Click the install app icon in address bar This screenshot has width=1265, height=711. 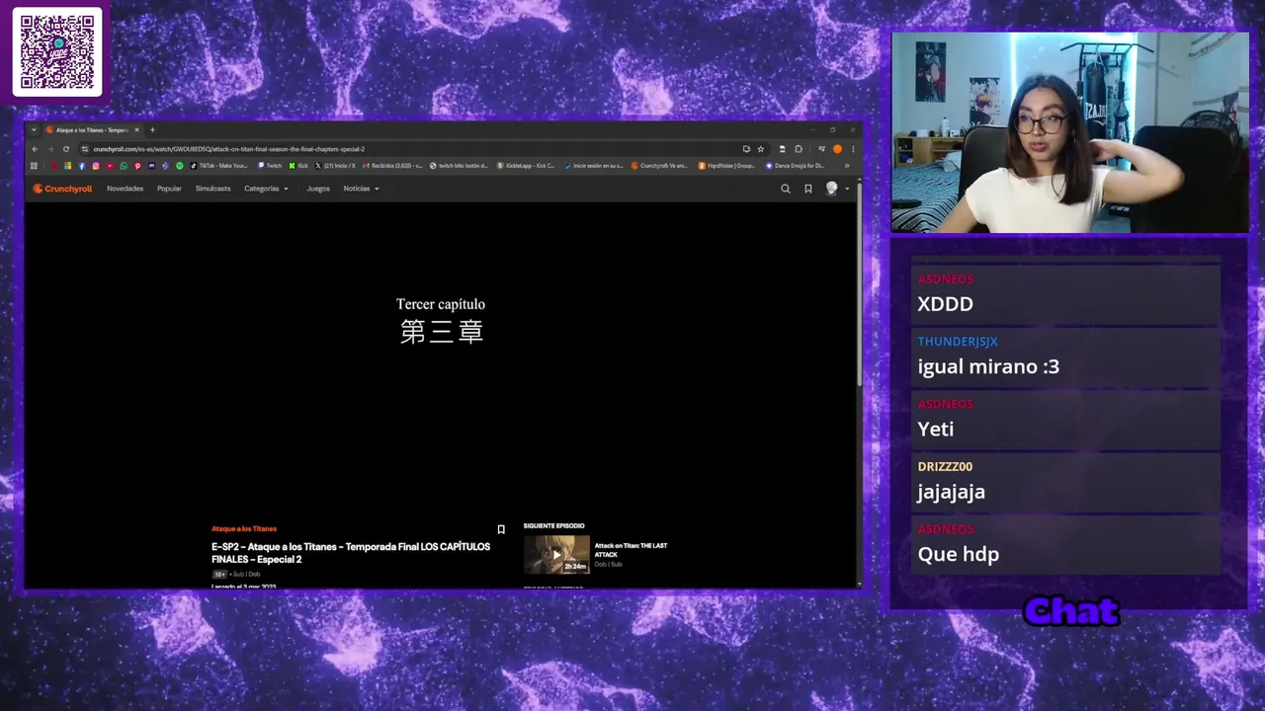(746, 149)
